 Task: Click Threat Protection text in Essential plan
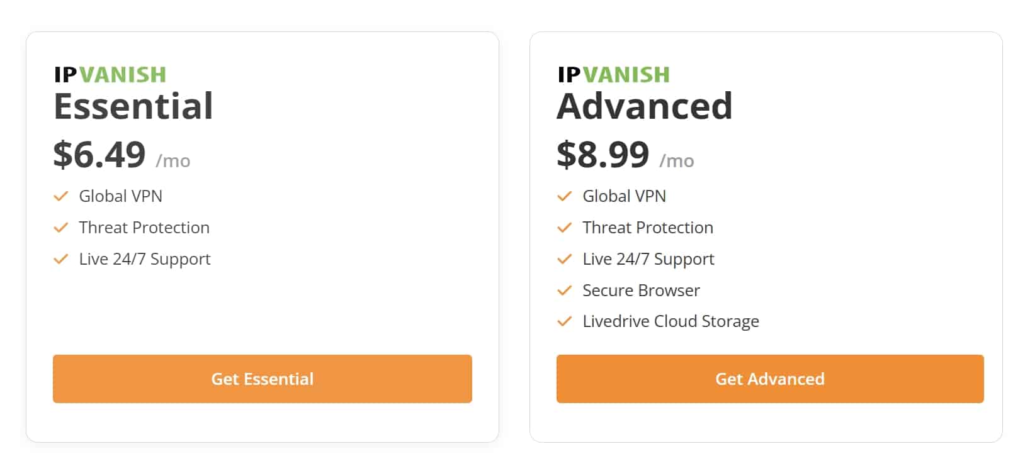[x=144, y=228]
